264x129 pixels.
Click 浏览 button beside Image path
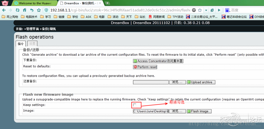pyautogui.click(x=177, y=111)
